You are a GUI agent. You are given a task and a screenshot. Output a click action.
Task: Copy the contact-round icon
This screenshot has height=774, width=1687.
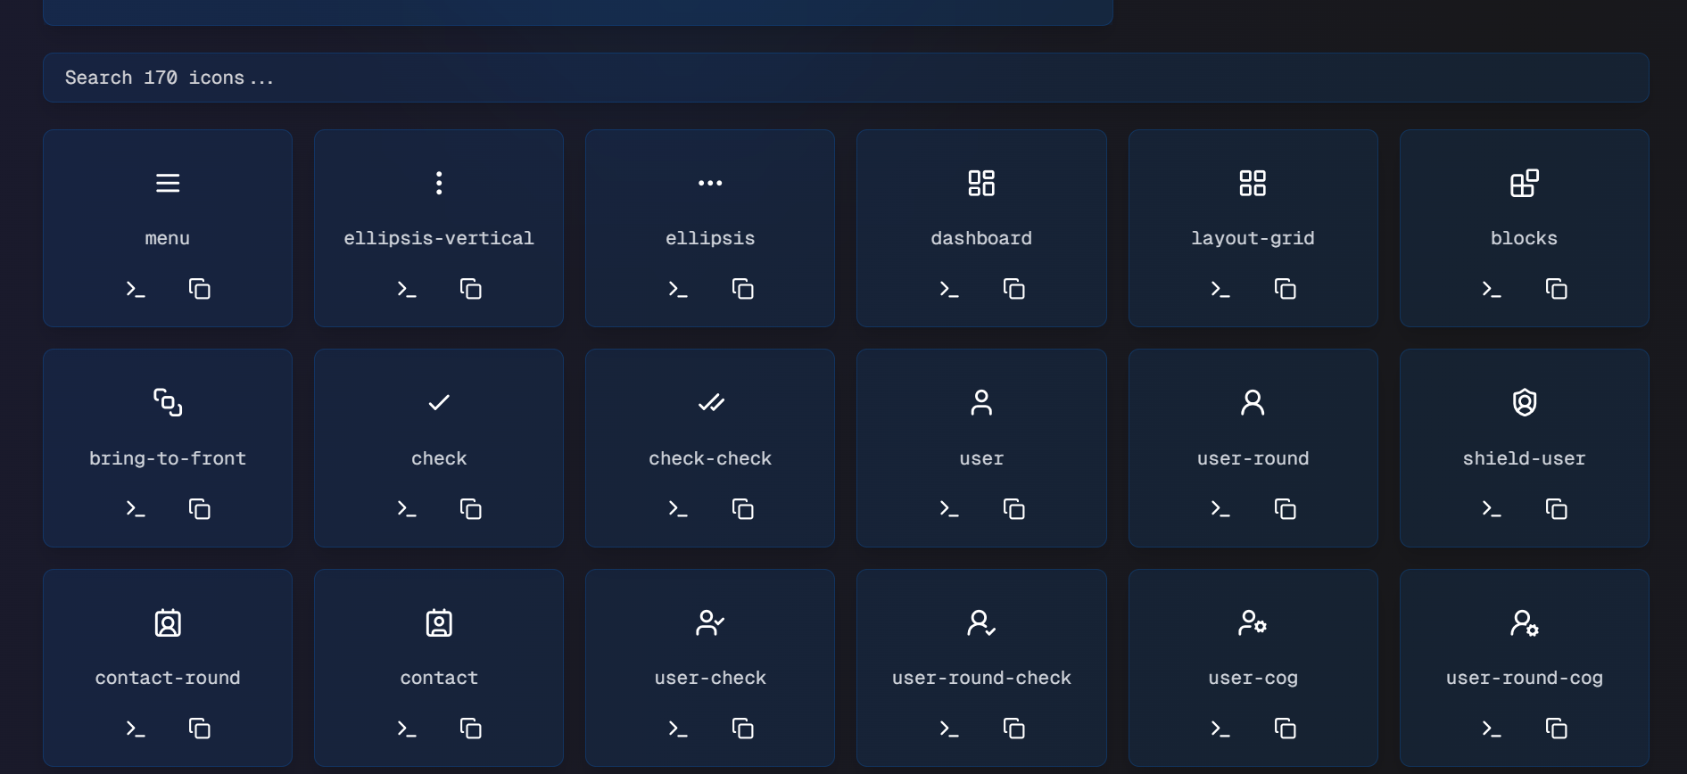click(x=200, y=729)
